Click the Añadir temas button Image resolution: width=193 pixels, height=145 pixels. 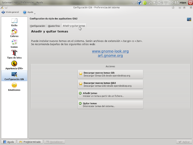click(110, 94)
